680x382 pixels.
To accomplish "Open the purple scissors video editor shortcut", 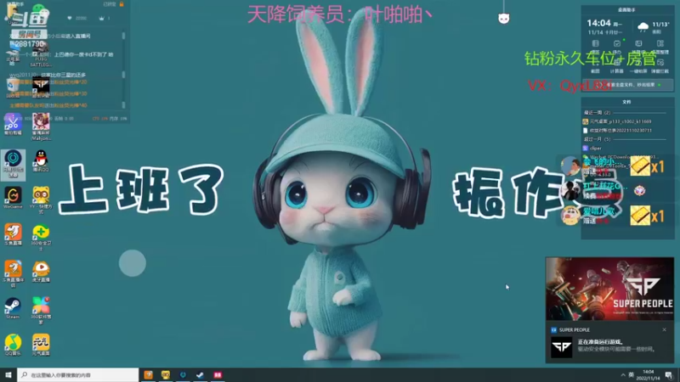I will tap(13, 124).
